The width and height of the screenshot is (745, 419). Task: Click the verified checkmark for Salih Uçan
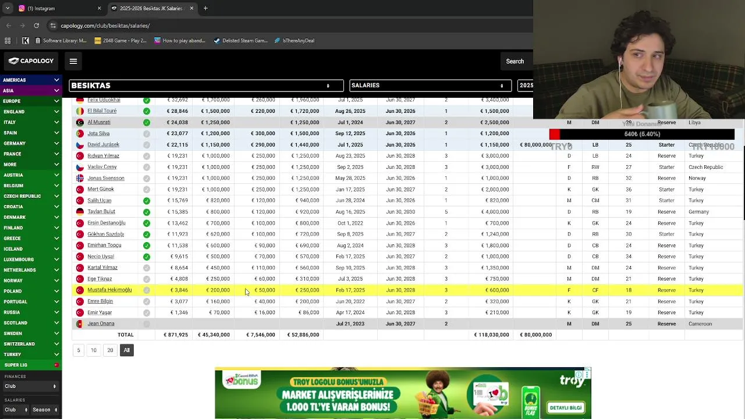[x=146, y=201]
